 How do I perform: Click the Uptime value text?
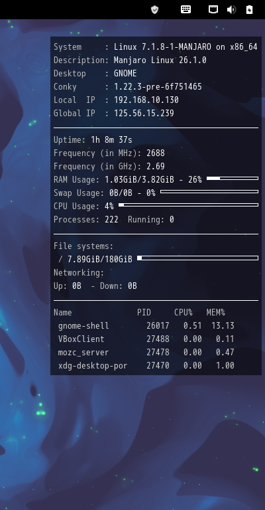(x=111, y=140)
